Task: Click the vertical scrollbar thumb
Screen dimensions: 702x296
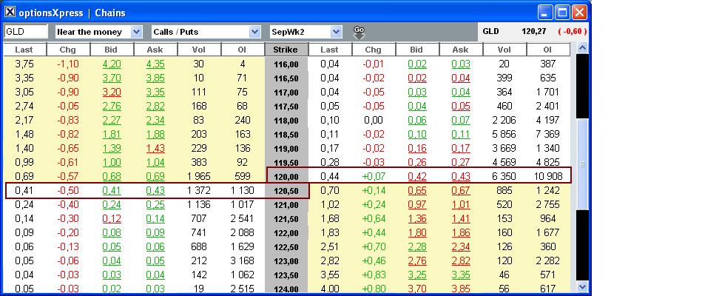Action: (582, 164)
